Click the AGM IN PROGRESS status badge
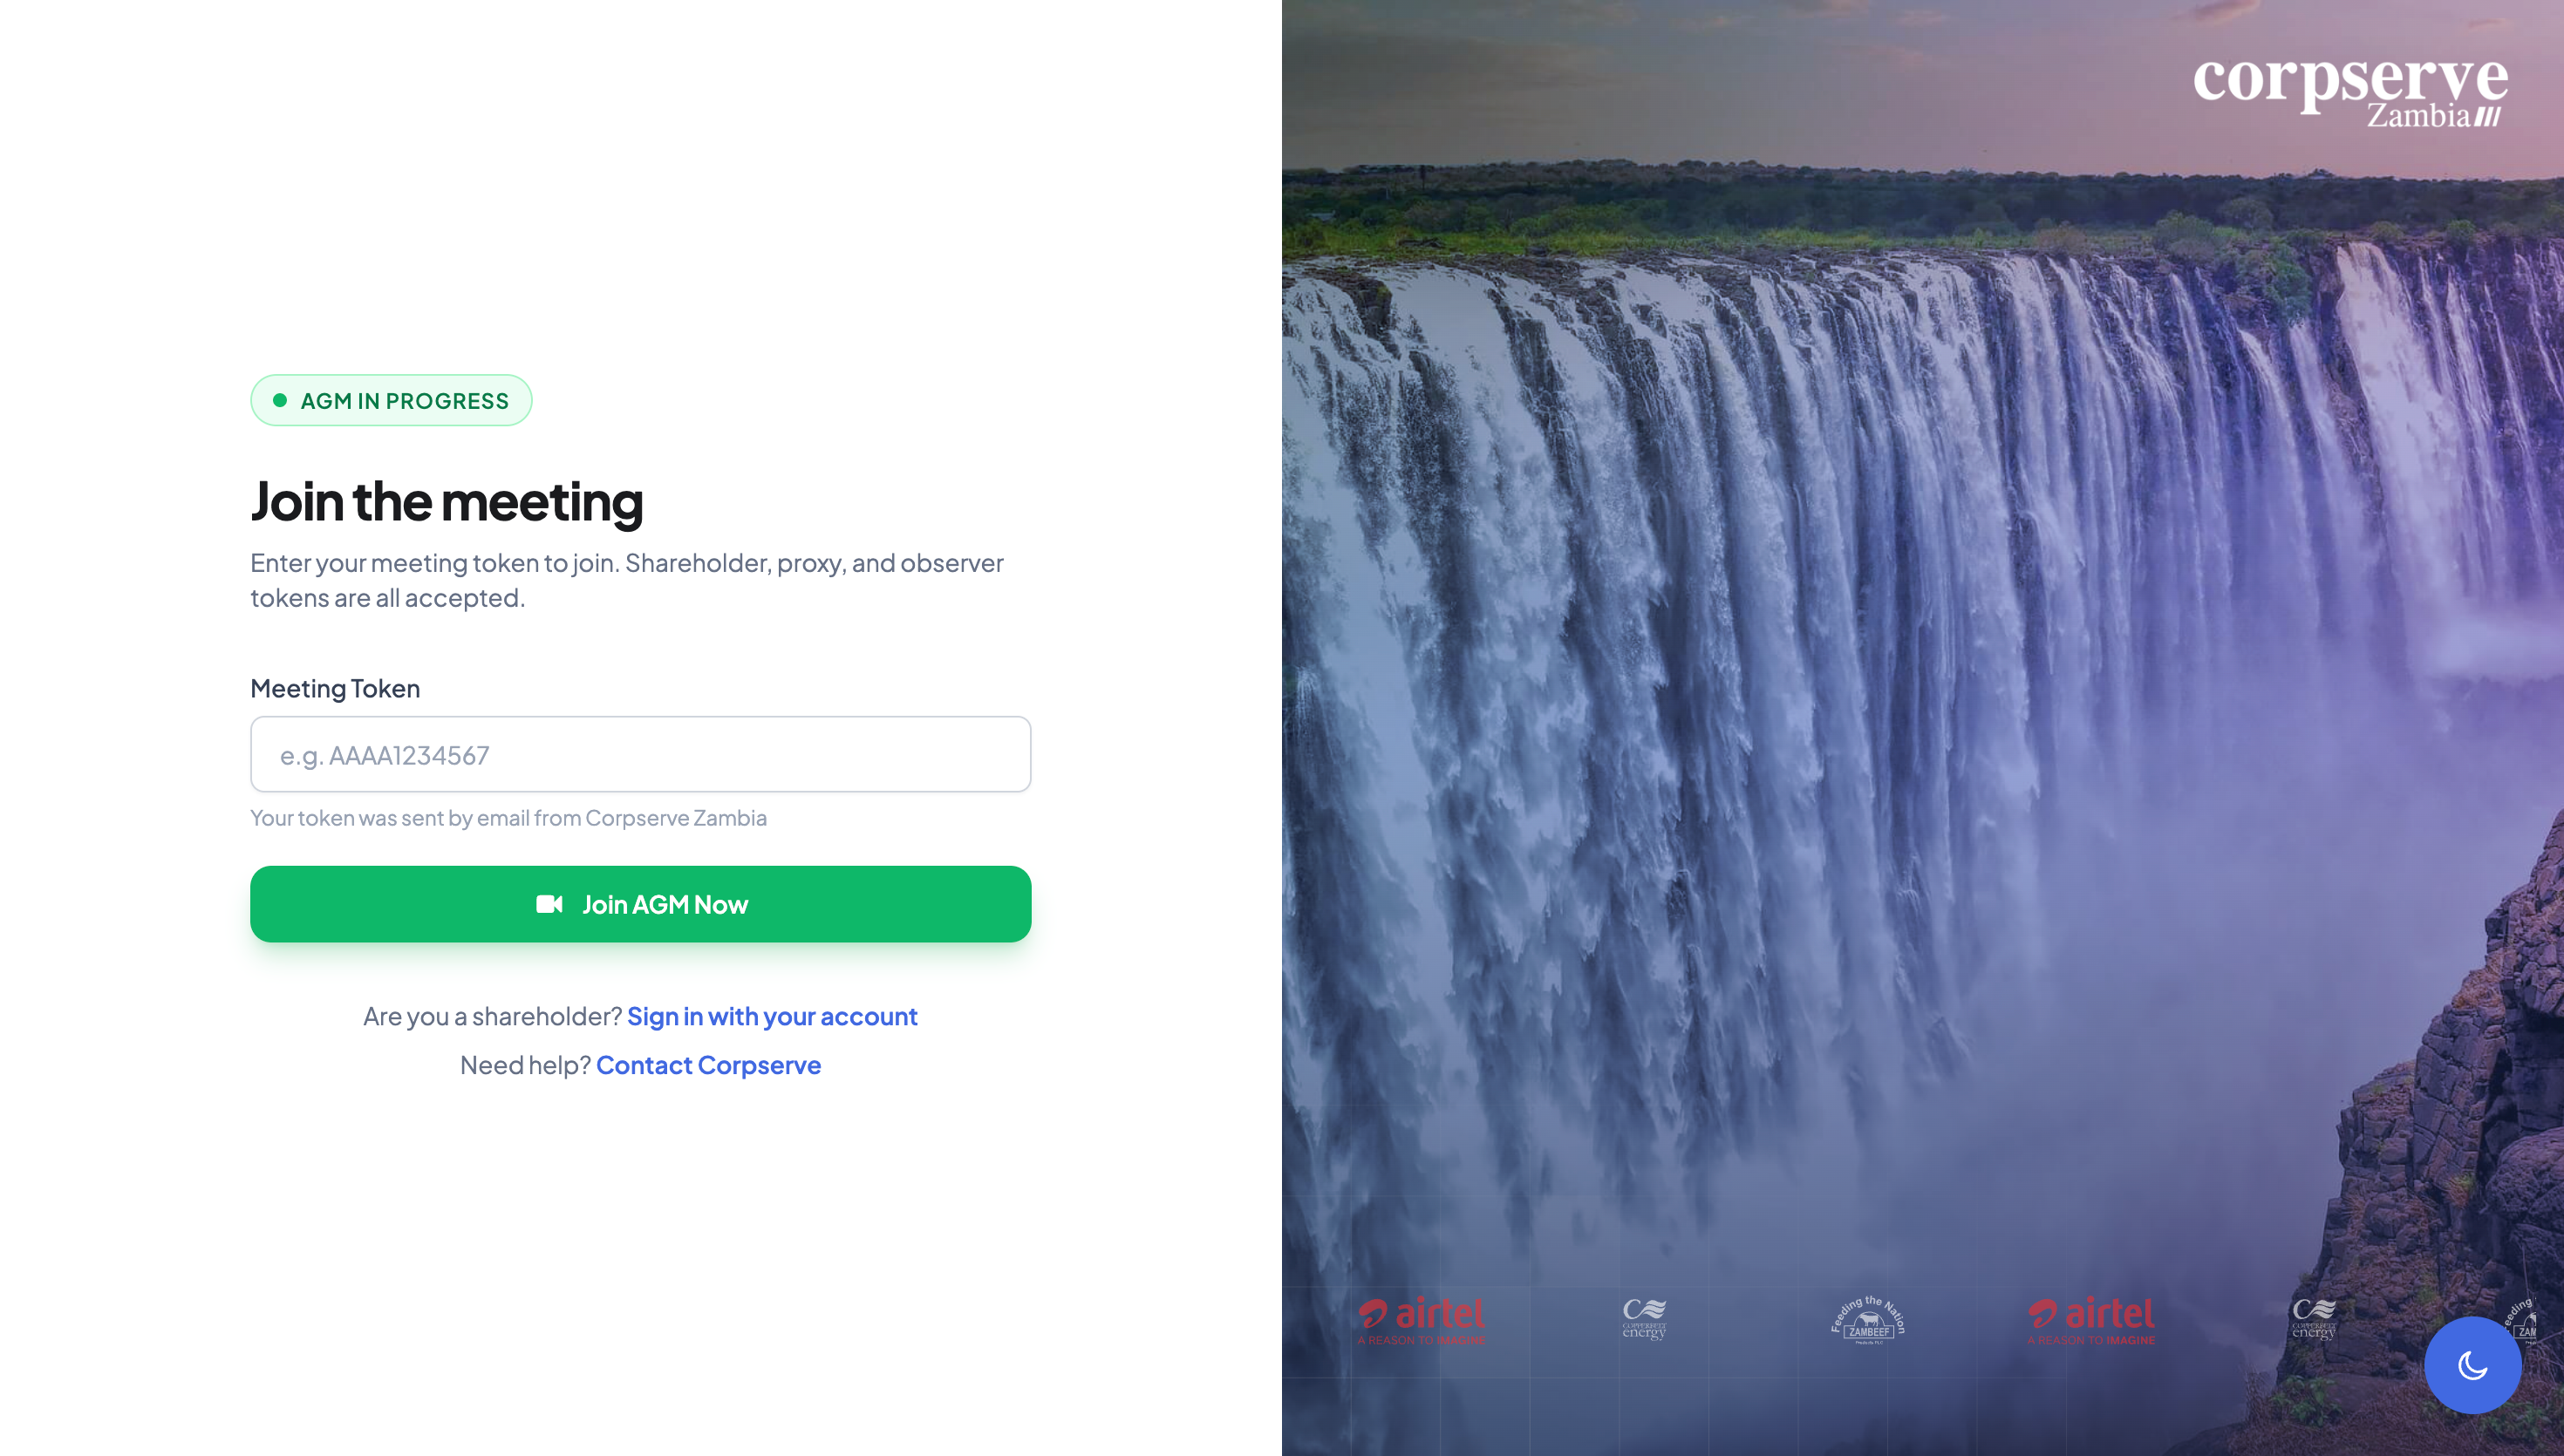Viewport: 2564px width, 1456px height. 391,400
